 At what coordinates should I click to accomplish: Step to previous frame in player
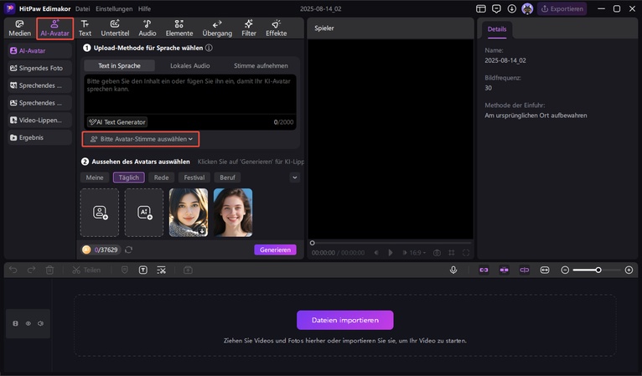pos(376,253)
